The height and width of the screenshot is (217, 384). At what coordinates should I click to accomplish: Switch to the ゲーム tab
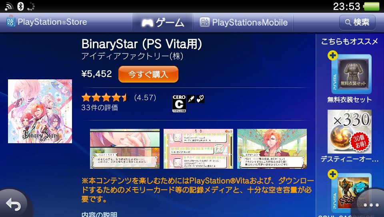pyautogui.click(x=163, y=22)
